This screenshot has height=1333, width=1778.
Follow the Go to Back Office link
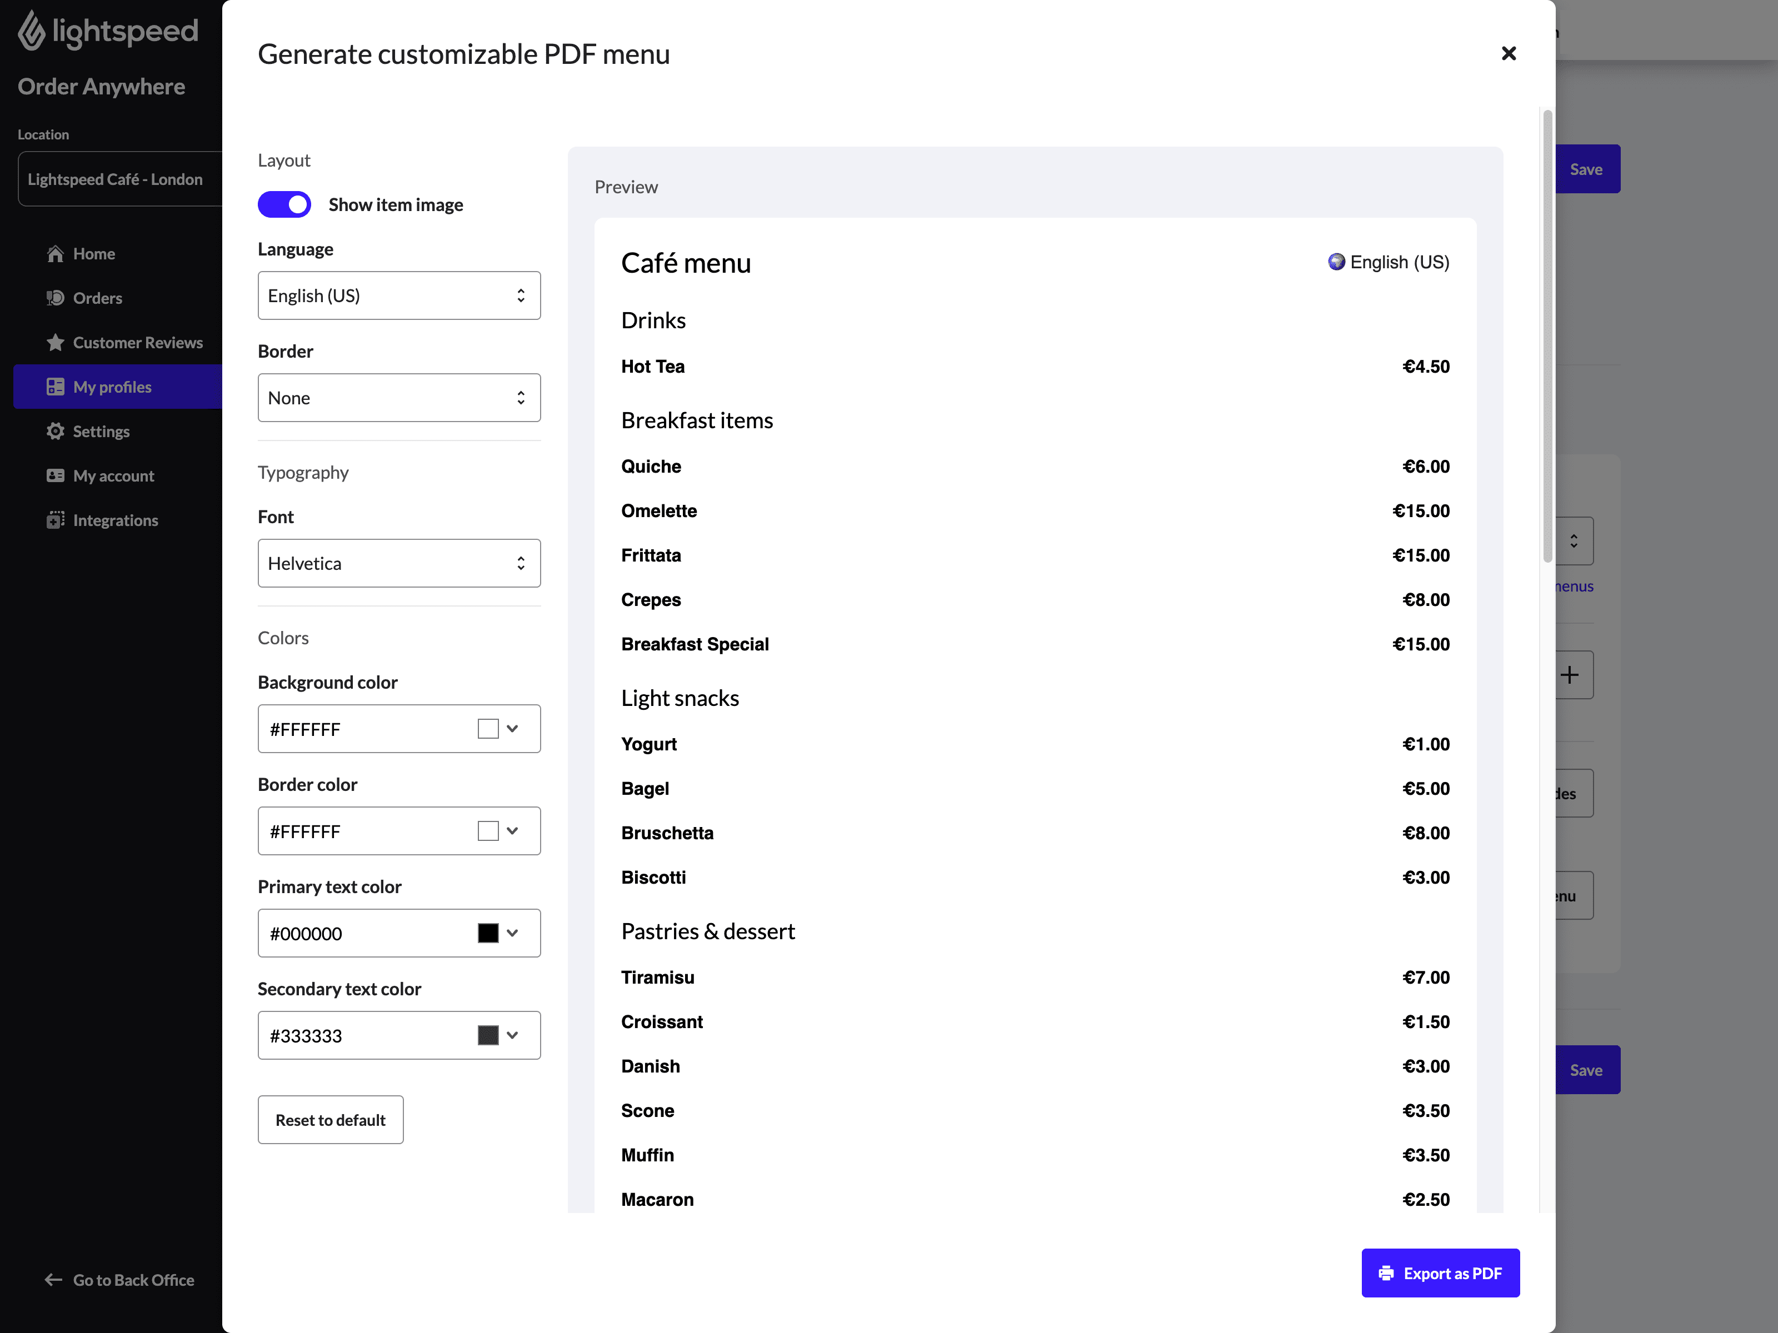click(x=119, y=1279)
